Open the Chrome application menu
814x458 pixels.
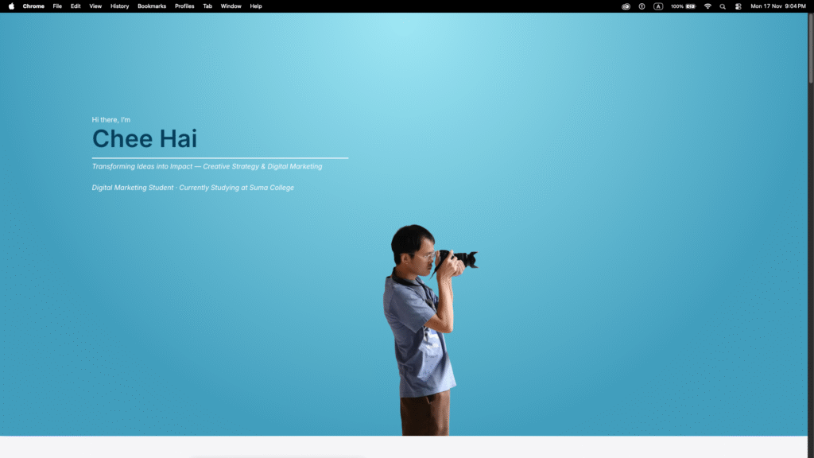coord(33,6)
